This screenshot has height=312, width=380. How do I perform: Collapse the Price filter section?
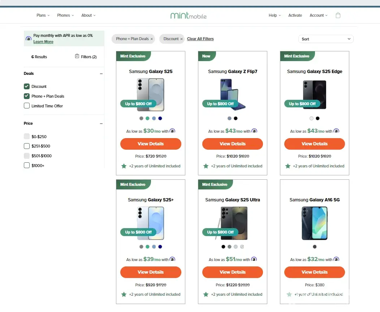click(101, 124)
